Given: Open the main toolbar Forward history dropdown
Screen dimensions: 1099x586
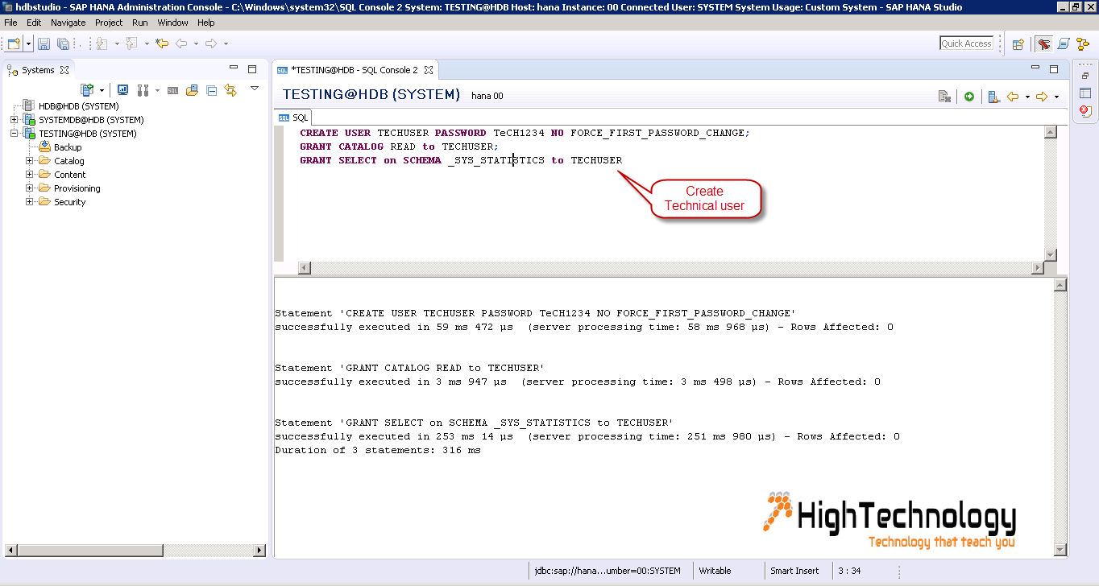Looking at the screenshot, I should click(x=226, y=43).
